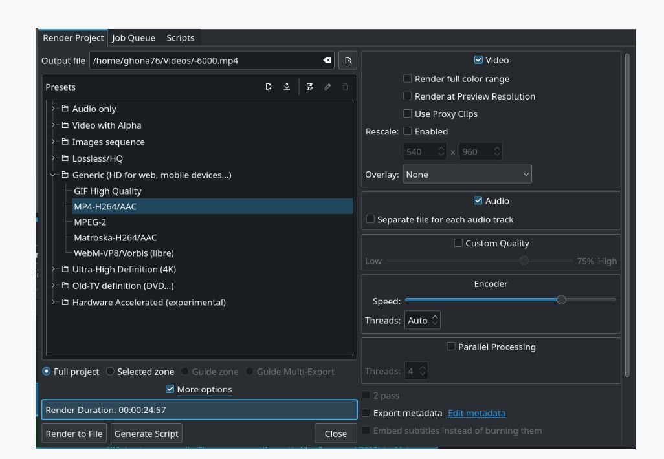Create a new rendering preset
This screenshot has height=459, width=664.
tap(269, 87)
